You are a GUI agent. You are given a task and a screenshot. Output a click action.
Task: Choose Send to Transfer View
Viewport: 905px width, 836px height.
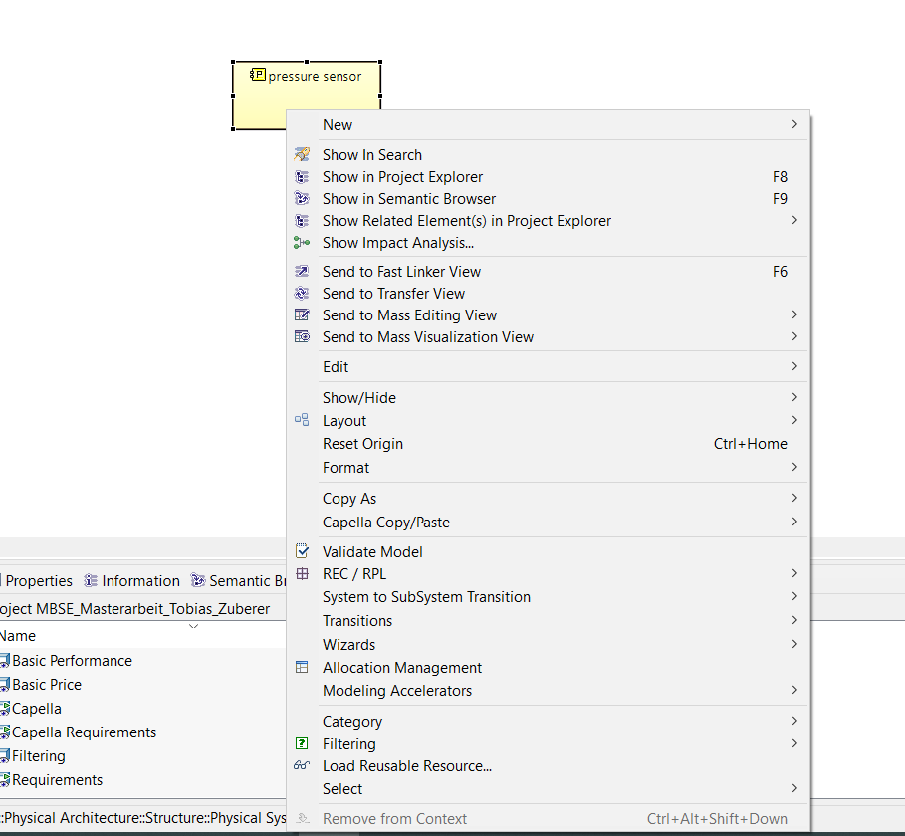click(x=549, y=293)
